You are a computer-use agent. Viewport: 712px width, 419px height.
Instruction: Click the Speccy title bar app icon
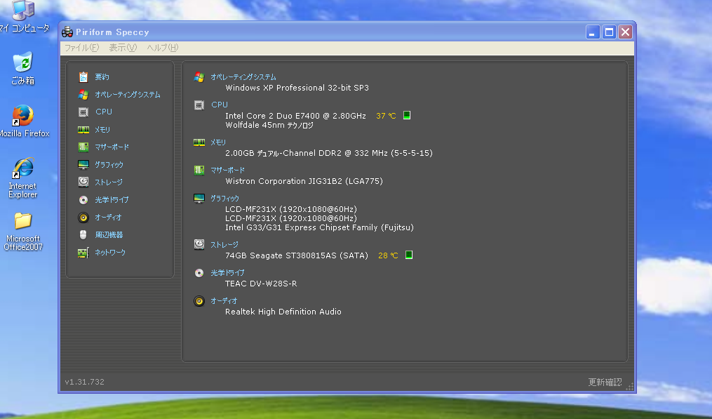point(67,32)
